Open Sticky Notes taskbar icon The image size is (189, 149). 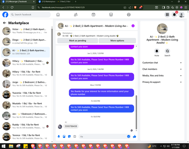[x=26, y=146]
